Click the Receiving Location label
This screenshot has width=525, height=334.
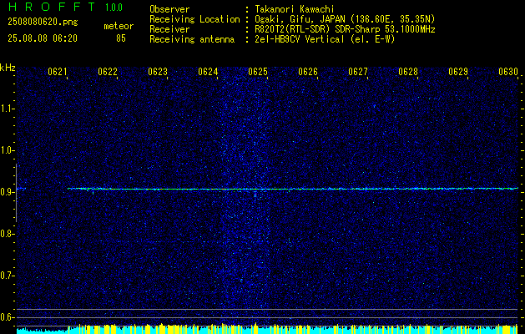coord(194,19)
